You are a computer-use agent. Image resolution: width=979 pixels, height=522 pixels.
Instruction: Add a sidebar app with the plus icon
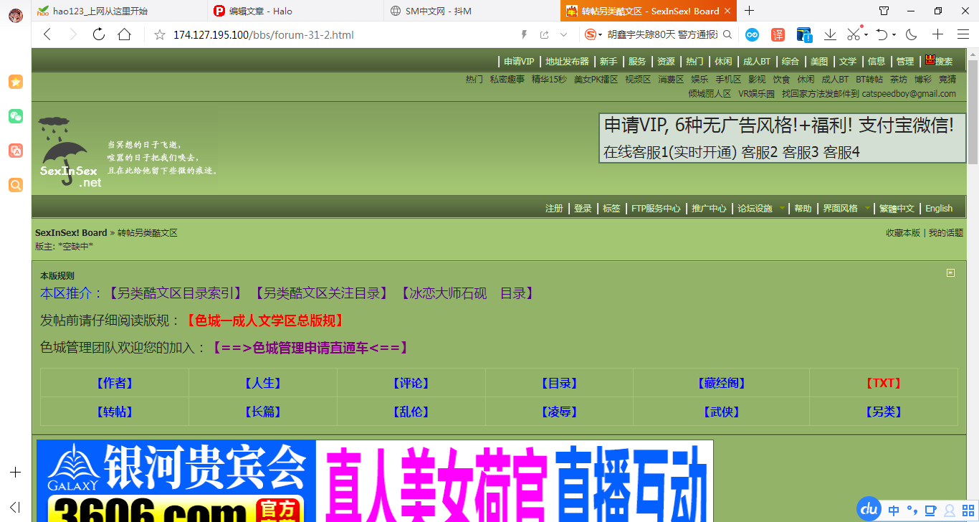click(x=15, y=473)
